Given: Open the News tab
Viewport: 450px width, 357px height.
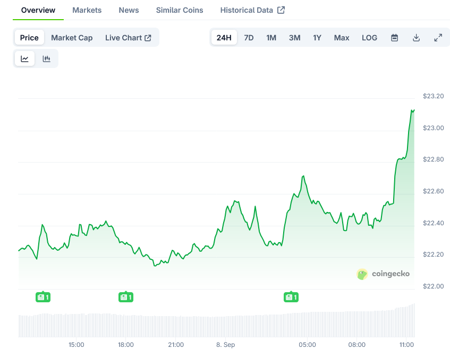Looking at the screenshot, I should click(129, 10).
